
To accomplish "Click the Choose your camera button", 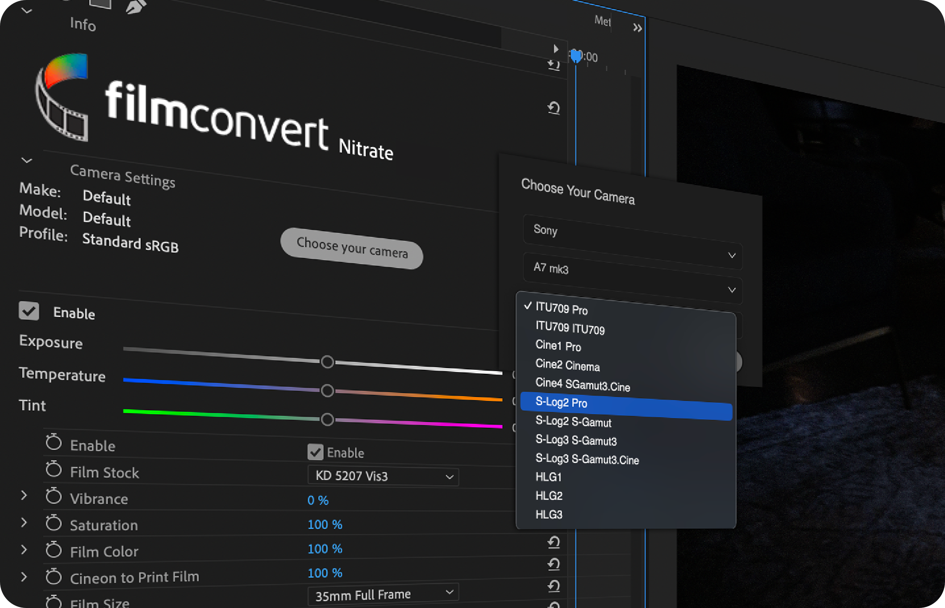I will click(352, 248).
